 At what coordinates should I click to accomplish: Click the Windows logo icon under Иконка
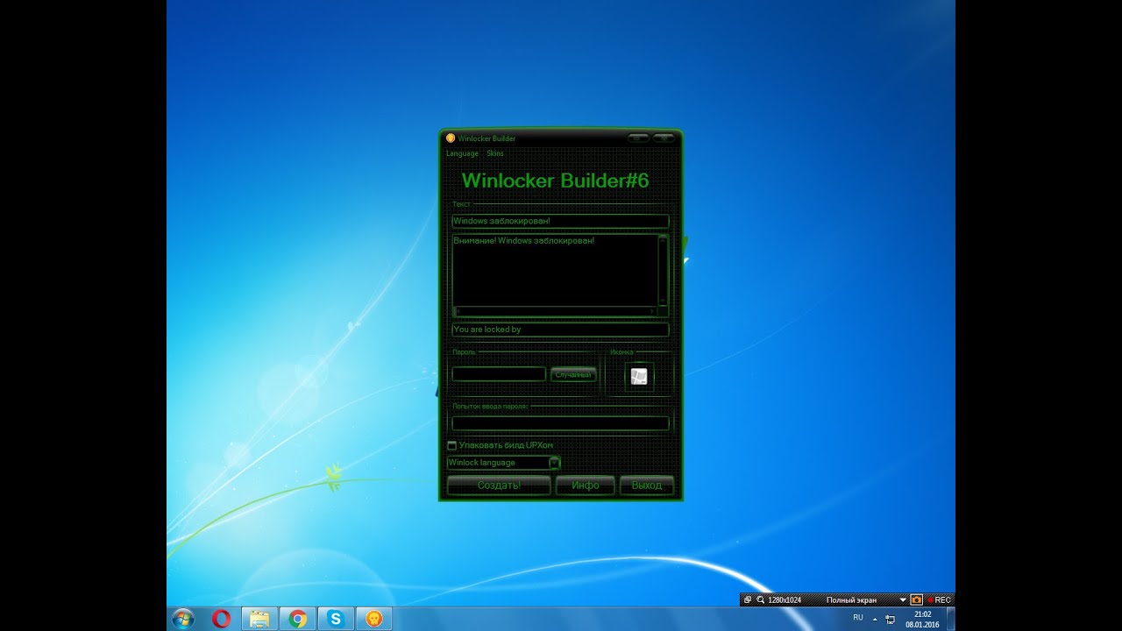[x=639, y=376]
